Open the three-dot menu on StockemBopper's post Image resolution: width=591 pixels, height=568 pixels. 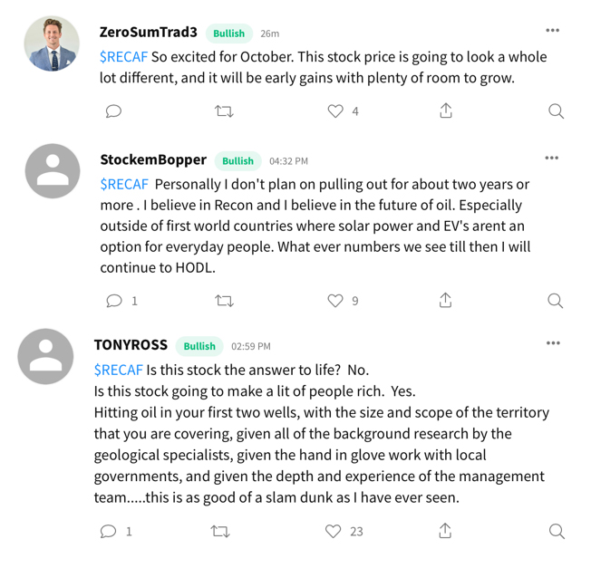click(x=552, y=159)
